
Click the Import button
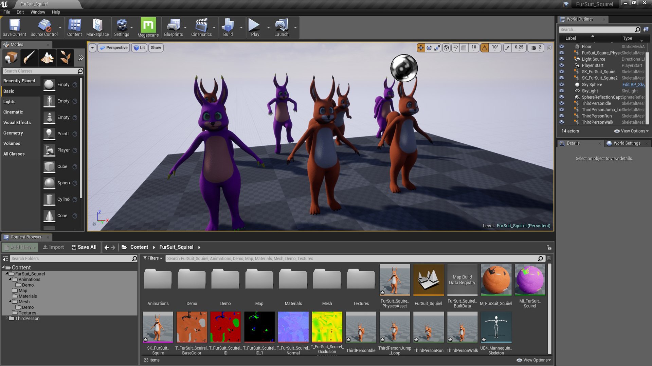pyautogui.click(x=53, y=247)
